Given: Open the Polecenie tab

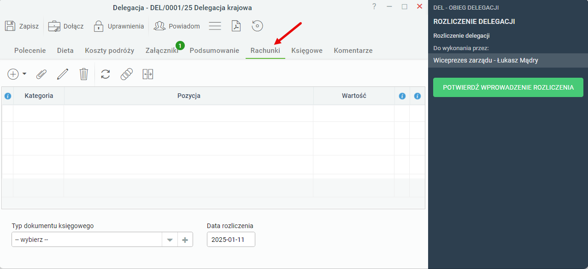Looking at the screenshot, I should tap(30, 51).
